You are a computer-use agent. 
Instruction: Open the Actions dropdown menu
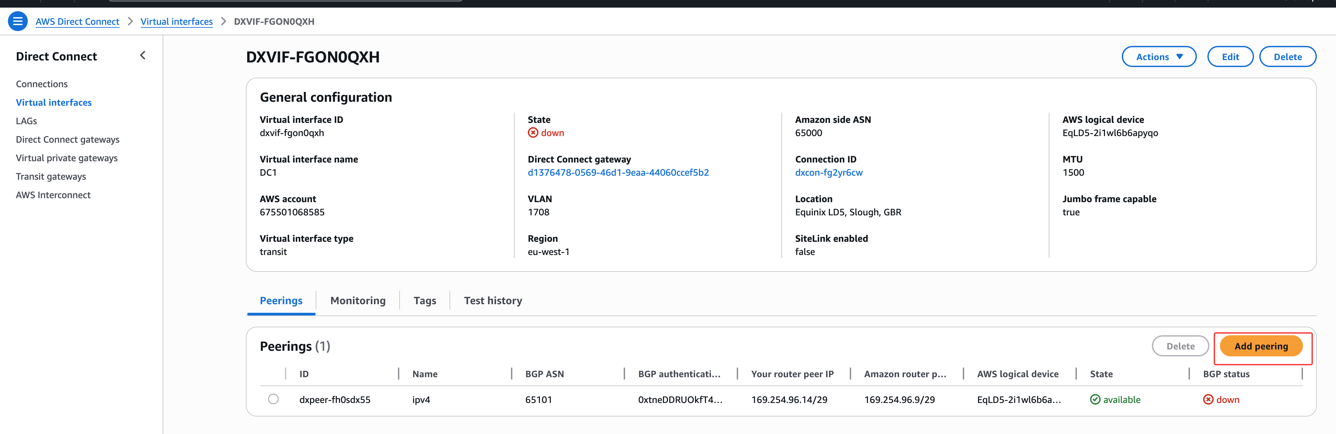coord(1159,56)
